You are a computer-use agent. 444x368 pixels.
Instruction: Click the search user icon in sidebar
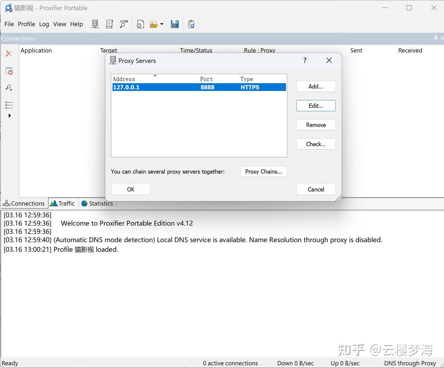point(9,88)
